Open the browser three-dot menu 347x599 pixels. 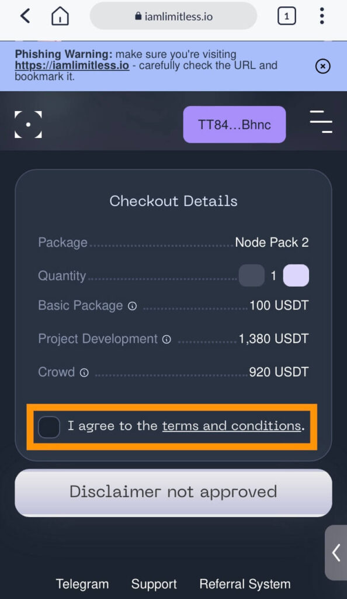[322, 16]
